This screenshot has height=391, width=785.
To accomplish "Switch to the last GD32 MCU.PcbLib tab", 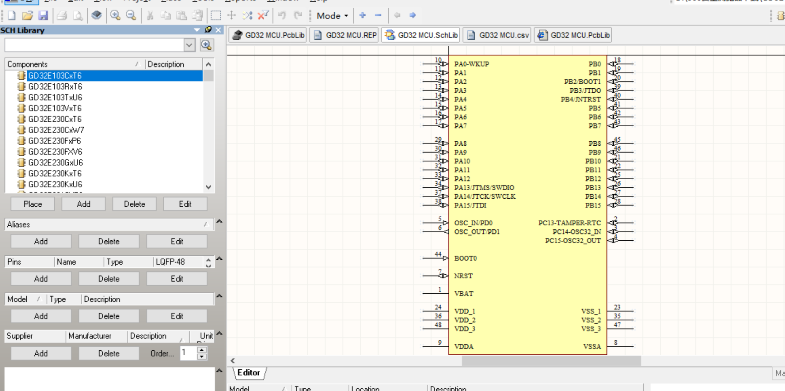I will [x=573, y=35].
